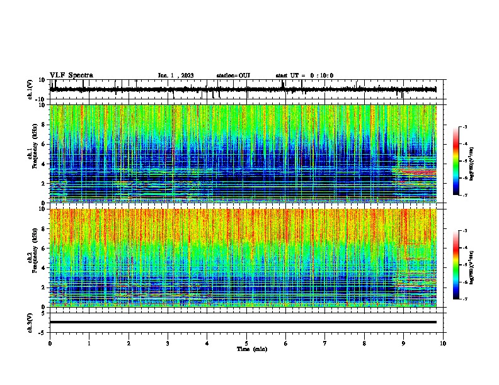Click the ch.2 color scale log(PSD) title
The height and width of the screenshot is (385, 499).
pos(471,268)
